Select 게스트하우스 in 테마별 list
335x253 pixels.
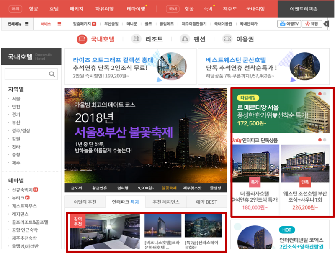coord(24,206)
